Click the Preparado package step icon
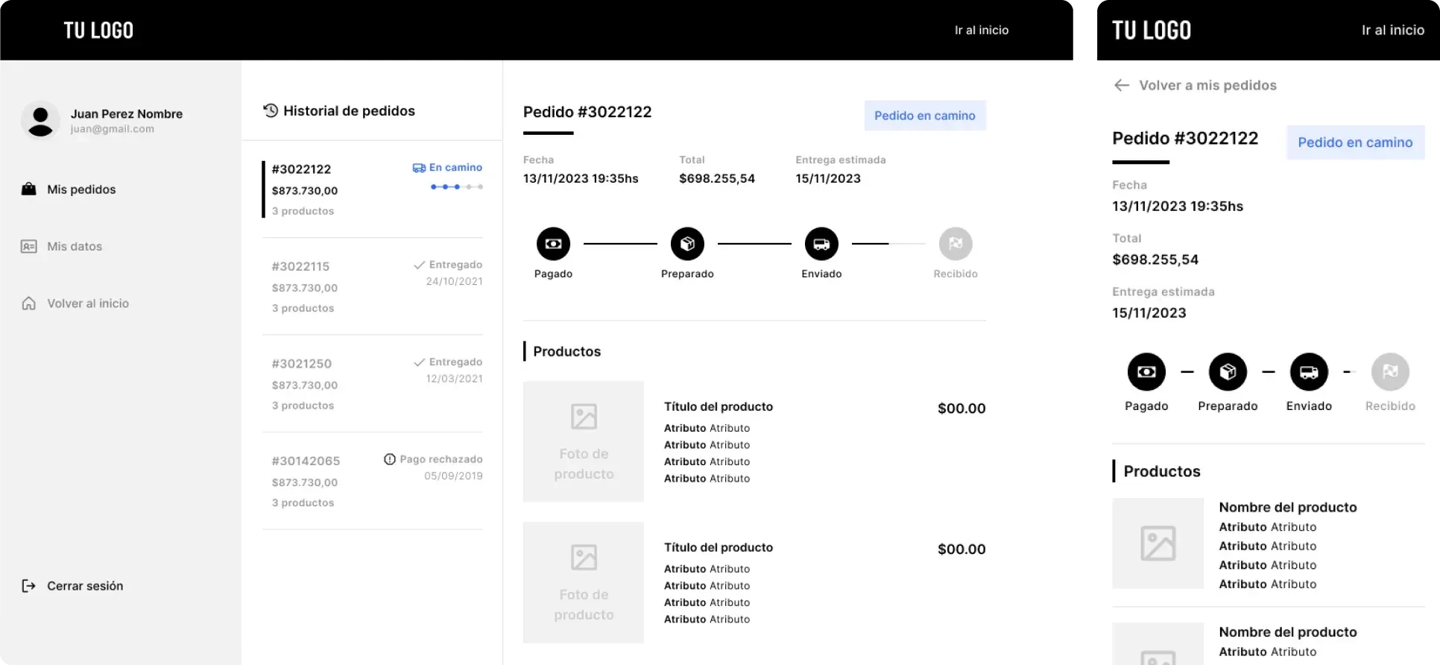The height and width of the screenshot is (665, 1440). [687, 244]
